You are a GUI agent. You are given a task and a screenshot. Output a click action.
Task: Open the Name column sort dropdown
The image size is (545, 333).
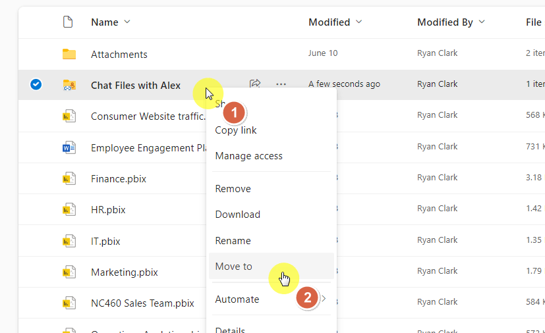tap(127, 22)
